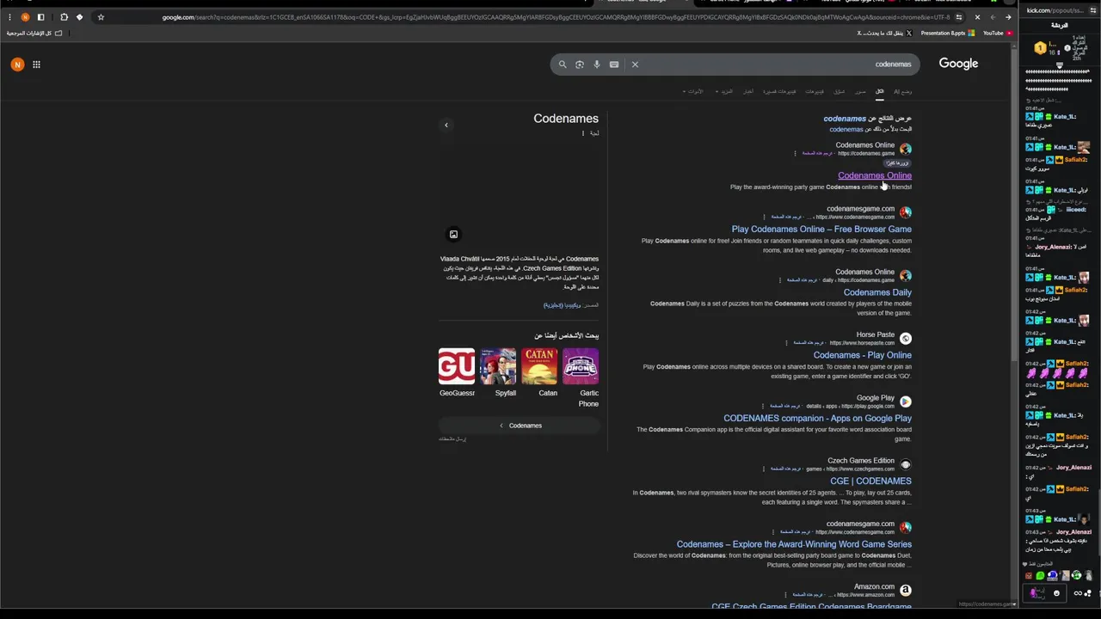Open the infinity icon in Kick chat
The image size is (1101, 619).
pos(1078,593)
